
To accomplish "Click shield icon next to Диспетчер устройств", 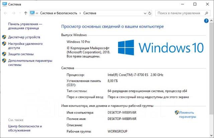I will coord(4,37).
